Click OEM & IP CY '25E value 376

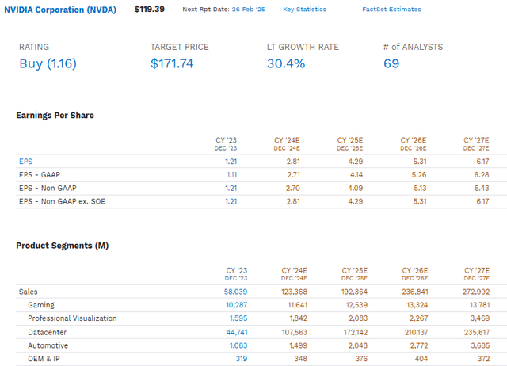(x=361, y=359)
